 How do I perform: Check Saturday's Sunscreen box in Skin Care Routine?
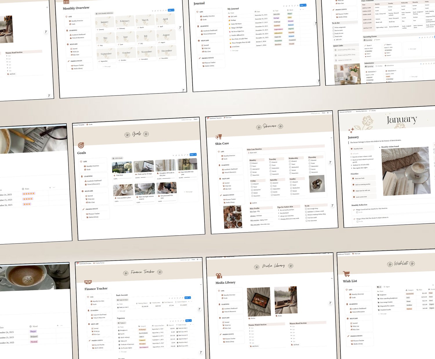coord(271,195)
